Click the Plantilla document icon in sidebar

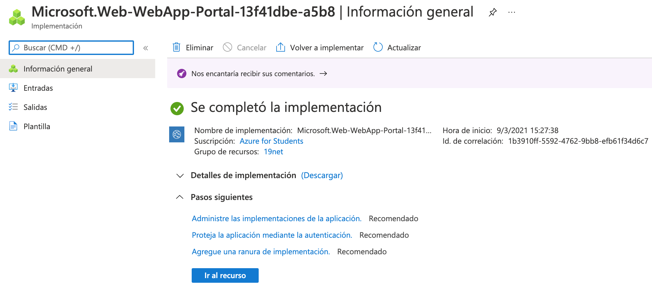pos(13,126)
